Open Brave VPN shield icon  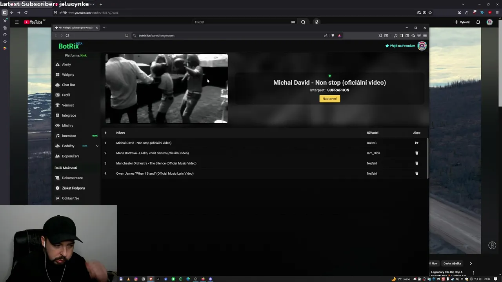(x=419, y=36)
